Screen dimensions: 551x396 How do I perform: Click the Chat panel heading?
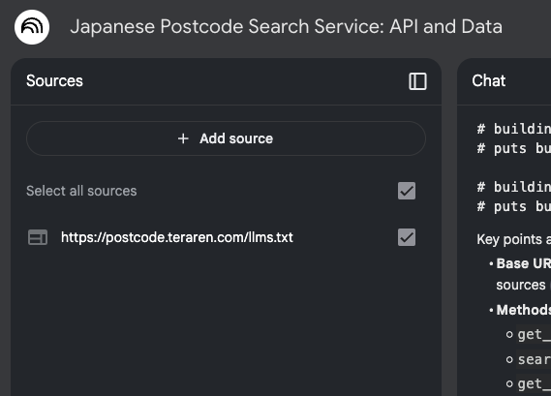coord(488,80)
